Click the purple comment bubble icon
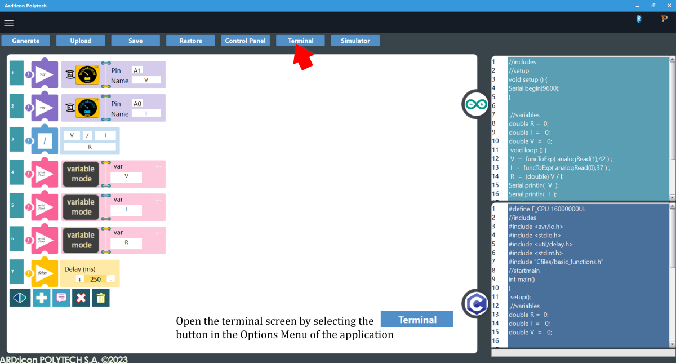Viewport: 676px width, 363px height. (x=61, y=298)
